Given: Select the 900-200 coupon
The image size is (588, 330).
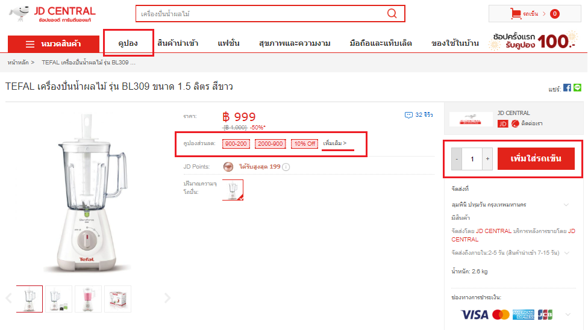Looking at the screenshot, I should (236, 144).
